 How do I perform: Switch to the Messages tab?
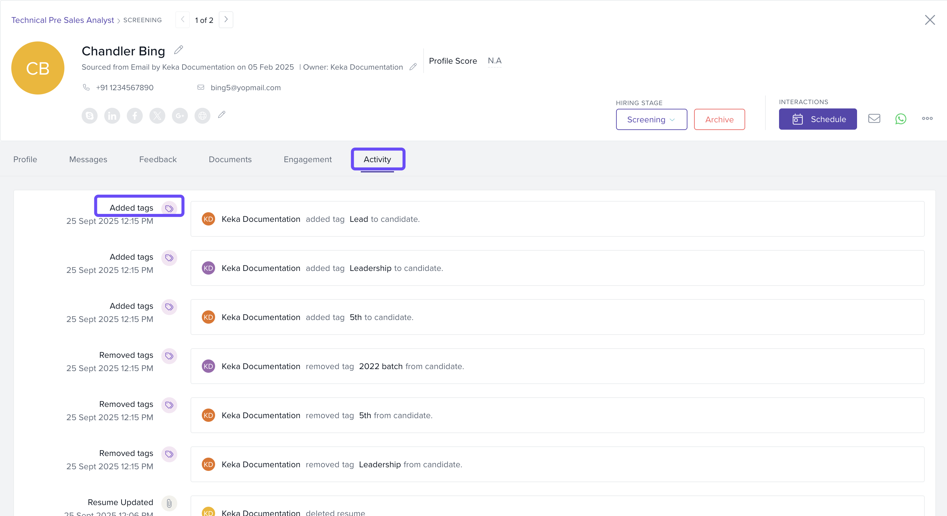[x=88, y=160]
